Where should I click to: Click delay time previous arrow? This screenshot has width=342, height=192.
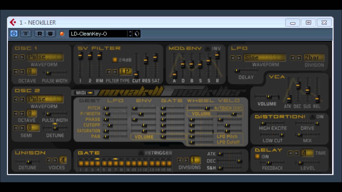[x=290, y=153]
